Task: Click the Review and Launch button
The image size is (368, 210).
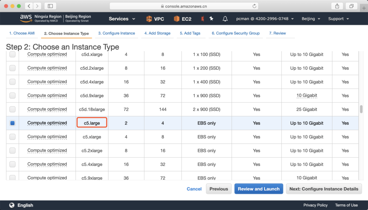Action: click(258, 189)
